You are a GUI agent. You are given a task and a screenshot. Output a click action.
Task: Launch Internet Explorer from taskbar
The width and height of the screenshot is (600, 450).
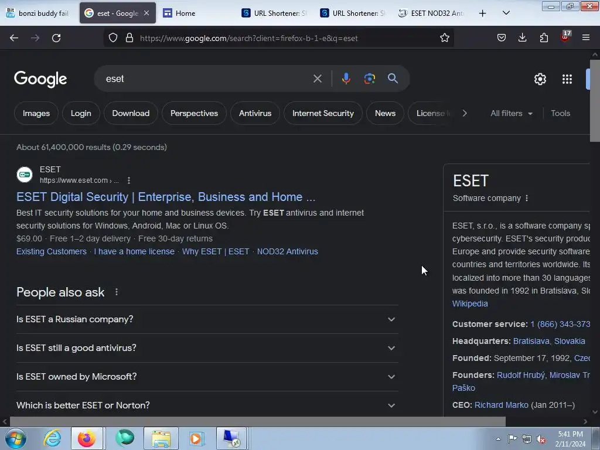[52, 438]
